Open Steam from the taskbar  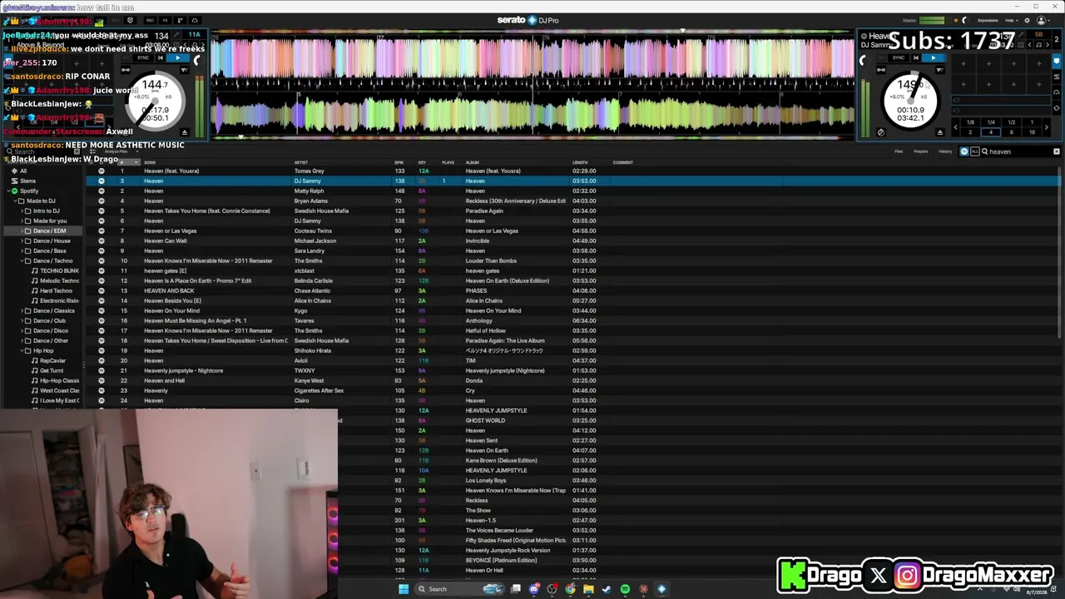point(607,589)
